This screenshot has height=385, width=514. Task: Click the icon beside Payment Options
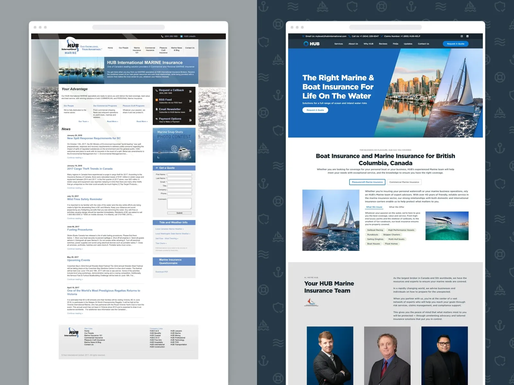pyautogui.click(x=156, y=119)
